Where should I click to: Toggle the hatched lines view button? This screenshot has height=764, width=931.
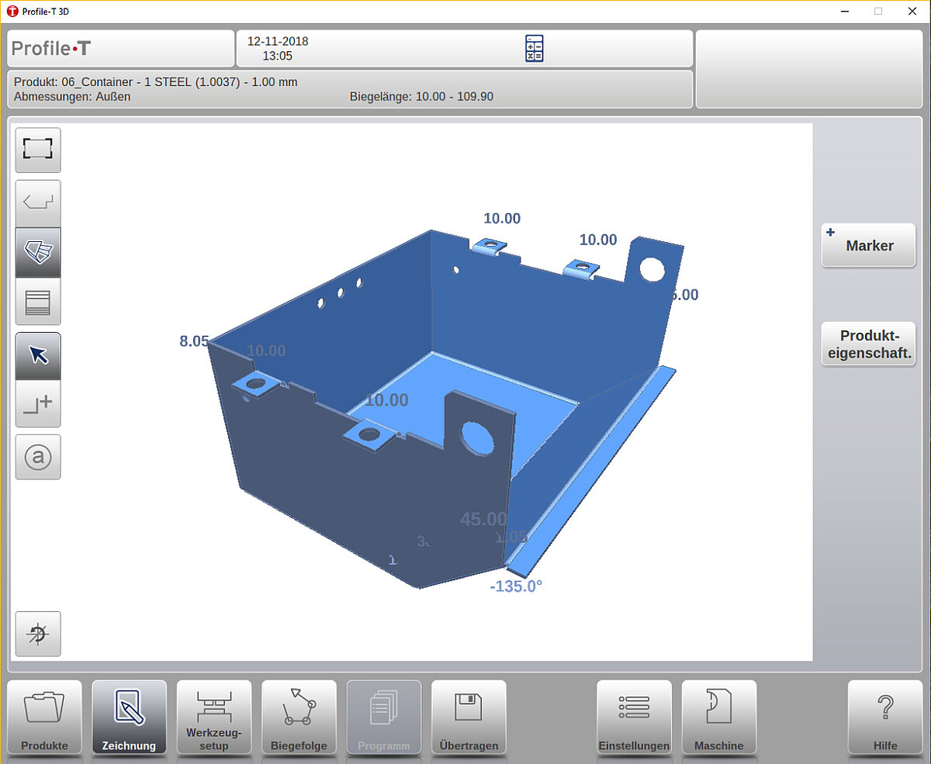[38, 301]
